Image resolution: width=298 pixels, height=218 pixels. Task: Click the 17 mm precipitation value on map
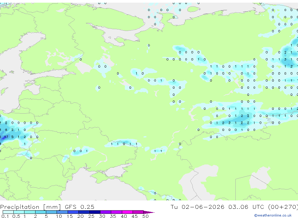click(x=6, y=137)
